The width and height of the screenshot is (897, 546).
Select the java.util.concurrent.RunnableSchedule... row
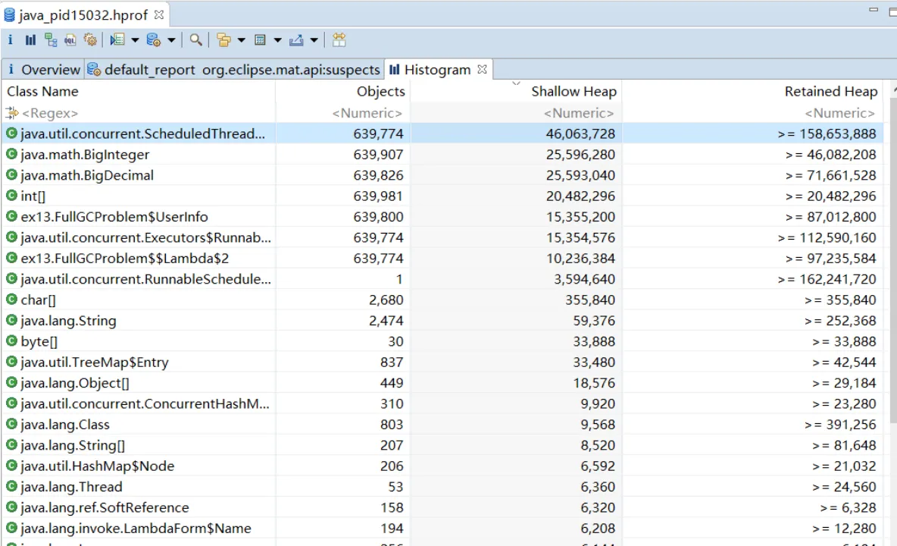coord(442,279)
